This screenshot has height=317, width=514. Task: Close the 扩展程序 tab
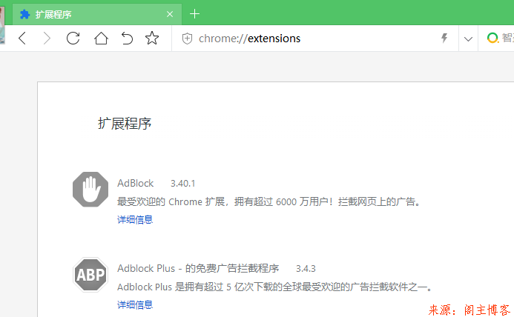click(x=170, y=14)
